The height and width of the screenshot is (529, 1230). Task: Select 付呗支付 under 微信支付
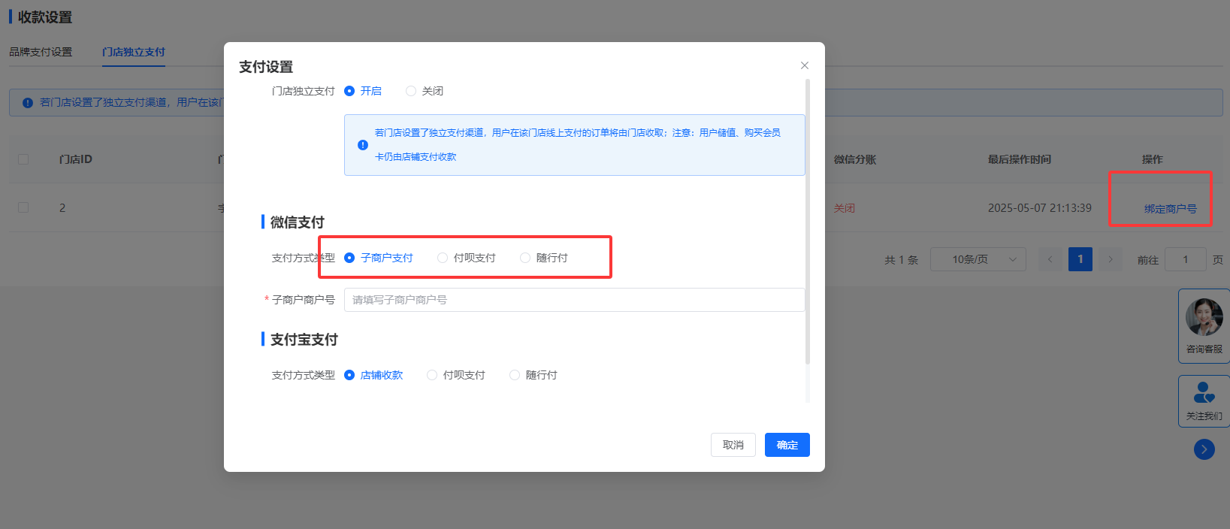(x=467, y=258)
